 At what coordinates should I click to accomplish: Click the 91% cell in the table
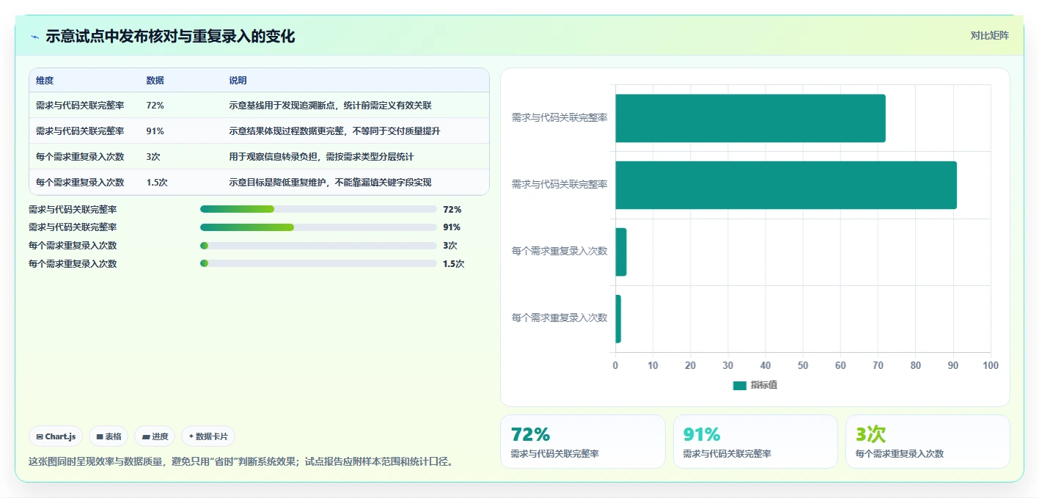(155, 131)
